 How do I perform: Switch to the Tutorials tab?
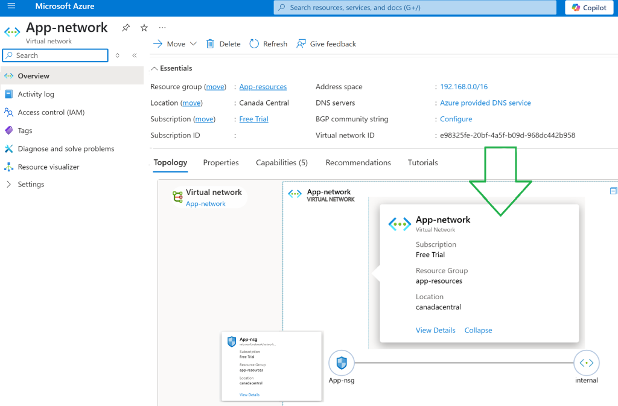(423, 163)
